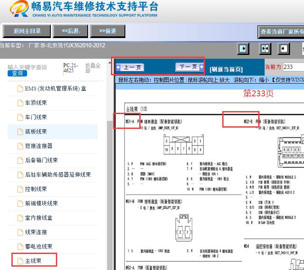Click the left arrow icon on 上一页
The height and width of the screenshot is (270, 304).
coord(118,67)
